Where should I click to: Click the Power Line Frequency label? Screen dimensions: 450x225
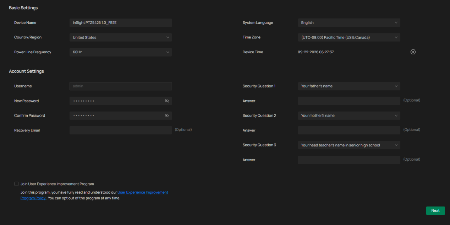tap(33, 52)
